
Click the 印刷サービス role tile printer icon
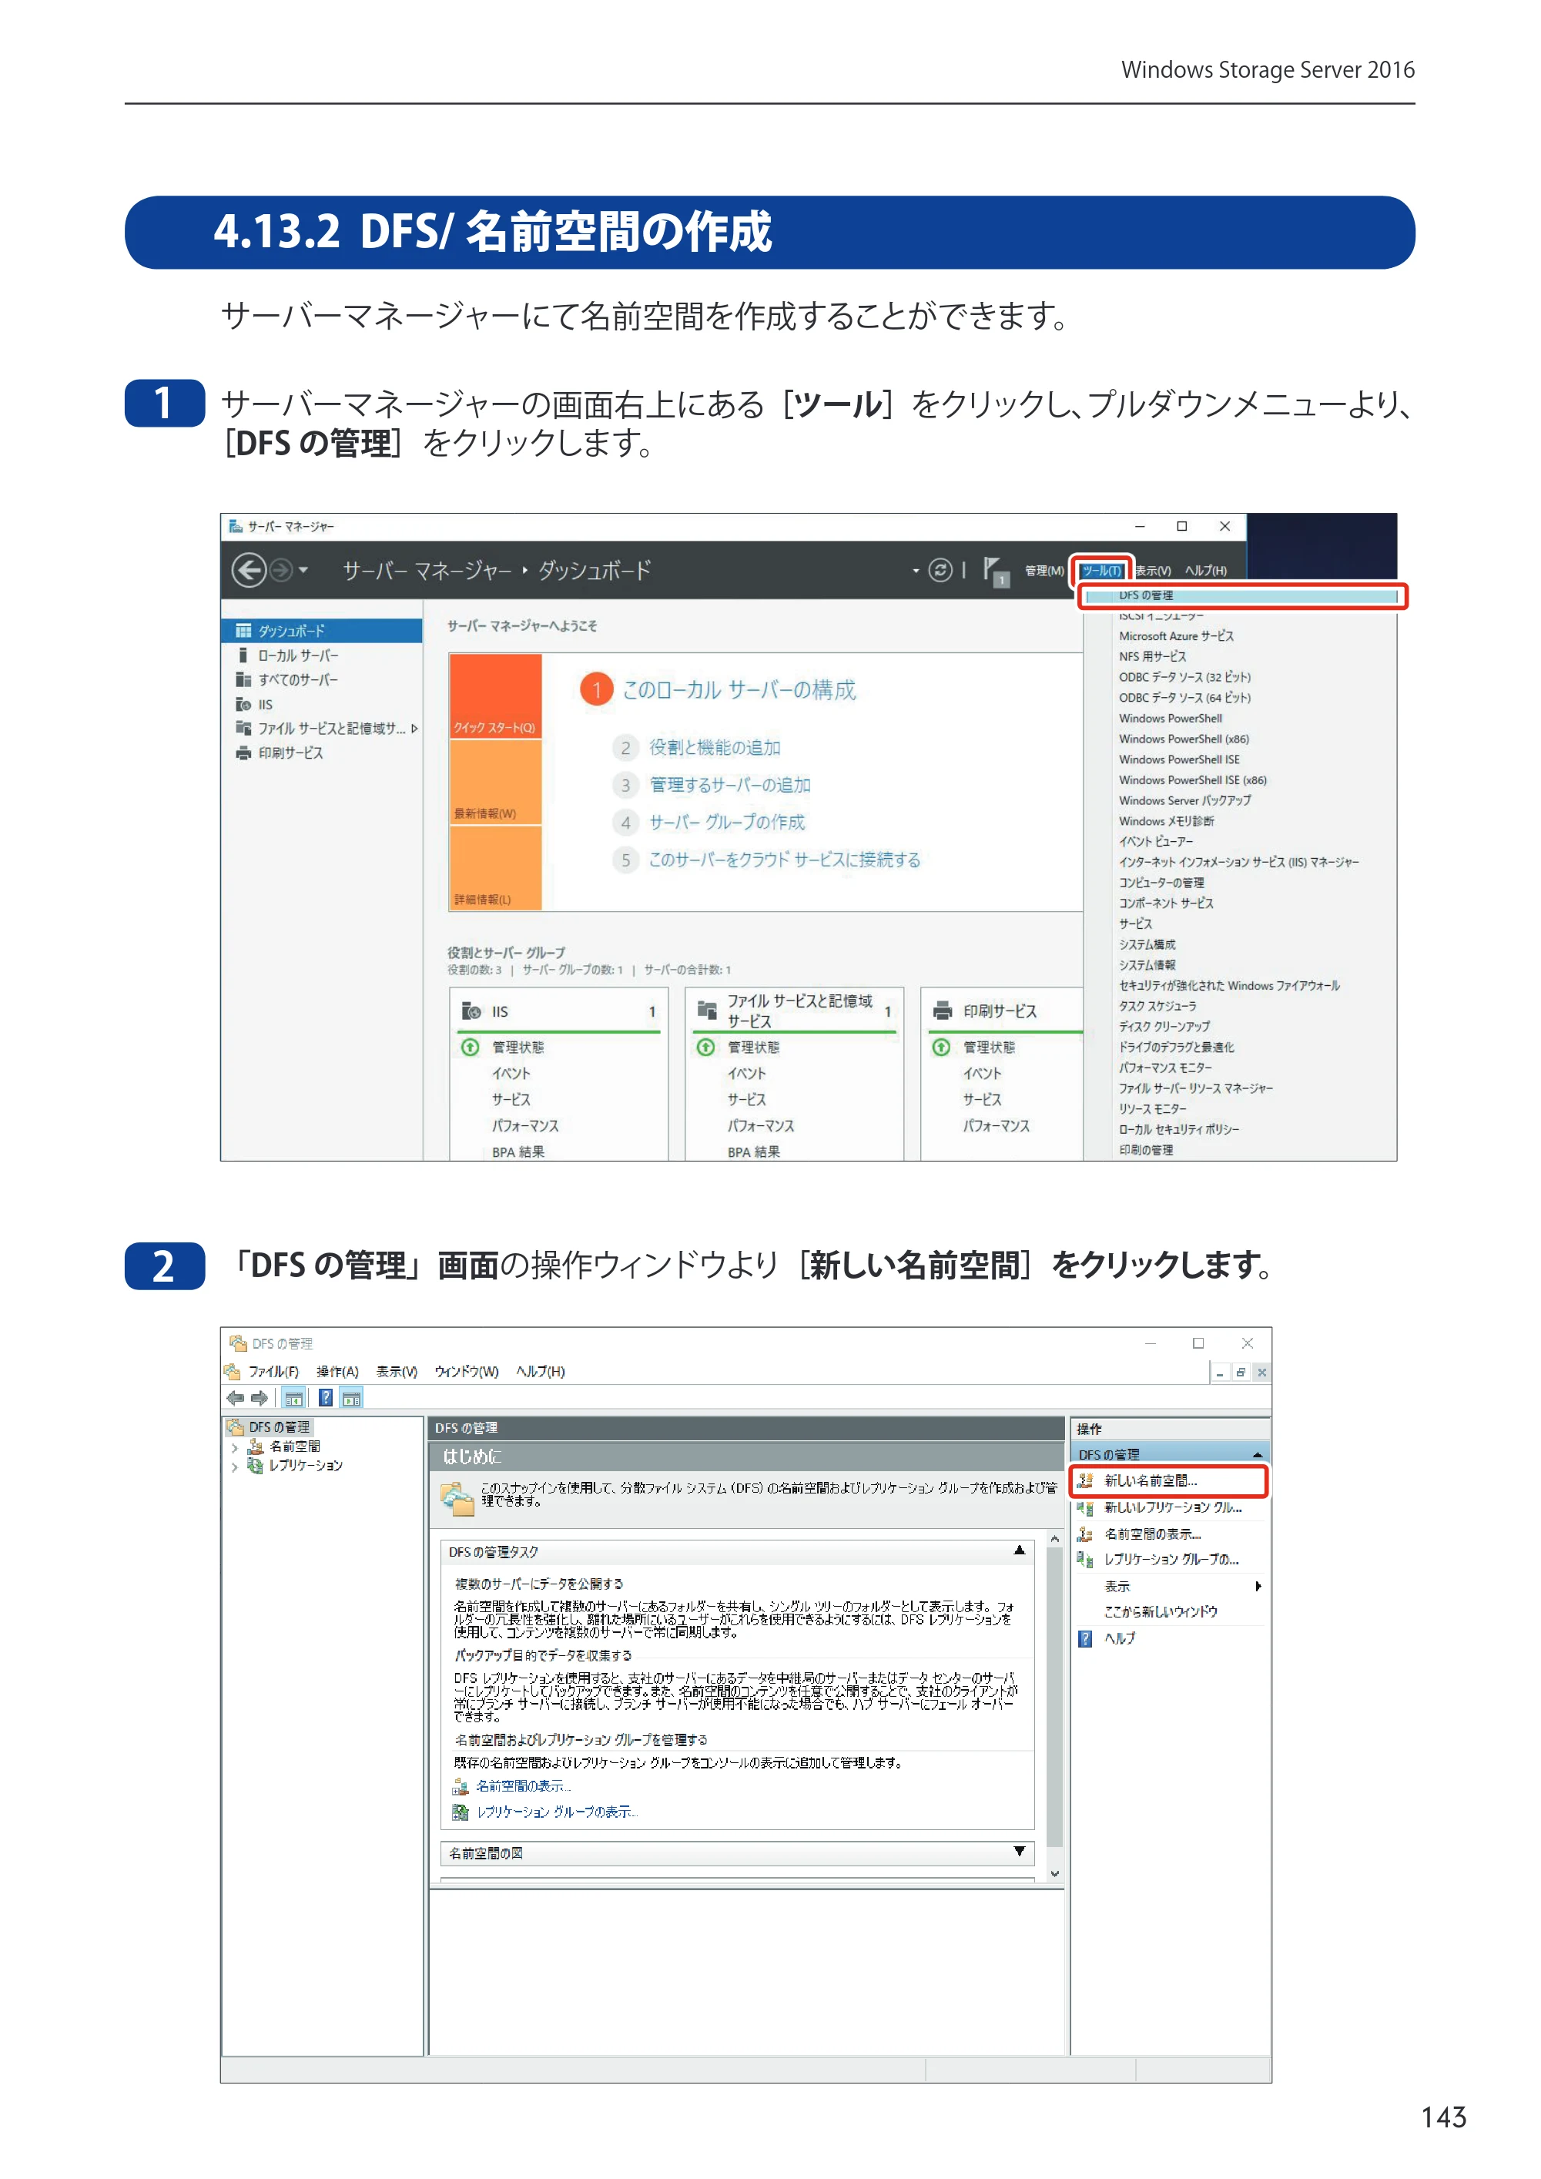(943, 1011)
